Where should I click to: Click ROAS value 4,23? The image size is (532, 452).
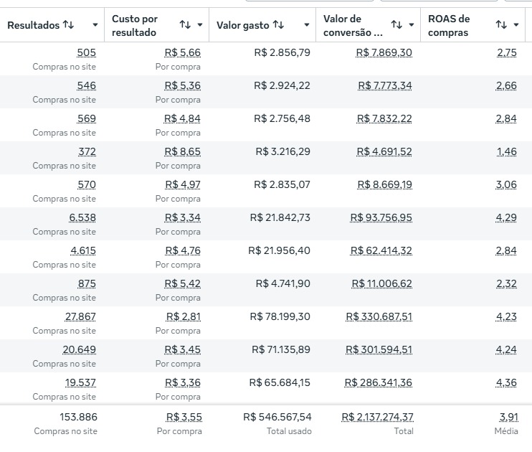coord(506,316)
